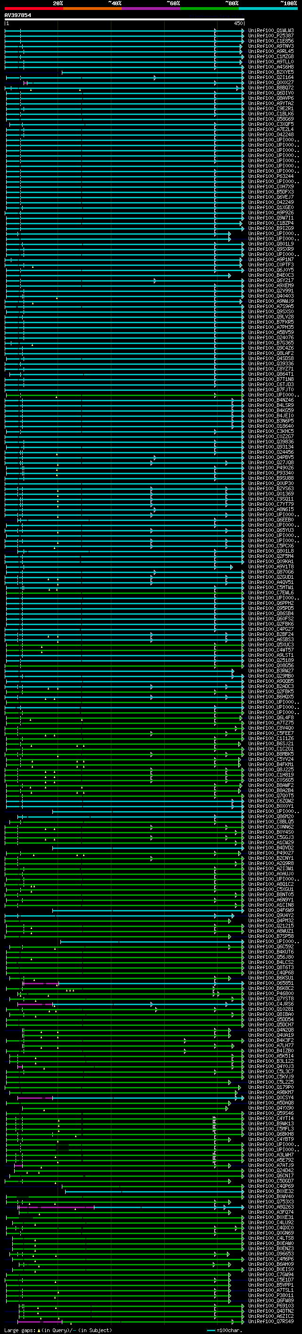Select UniRef100_Q65YU3 label
This screenshot has width=302, height=1334.
(271, 530)
